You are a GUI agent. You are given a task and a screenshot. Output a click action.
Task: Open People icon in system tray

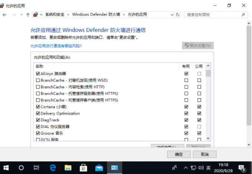point(174,168)
